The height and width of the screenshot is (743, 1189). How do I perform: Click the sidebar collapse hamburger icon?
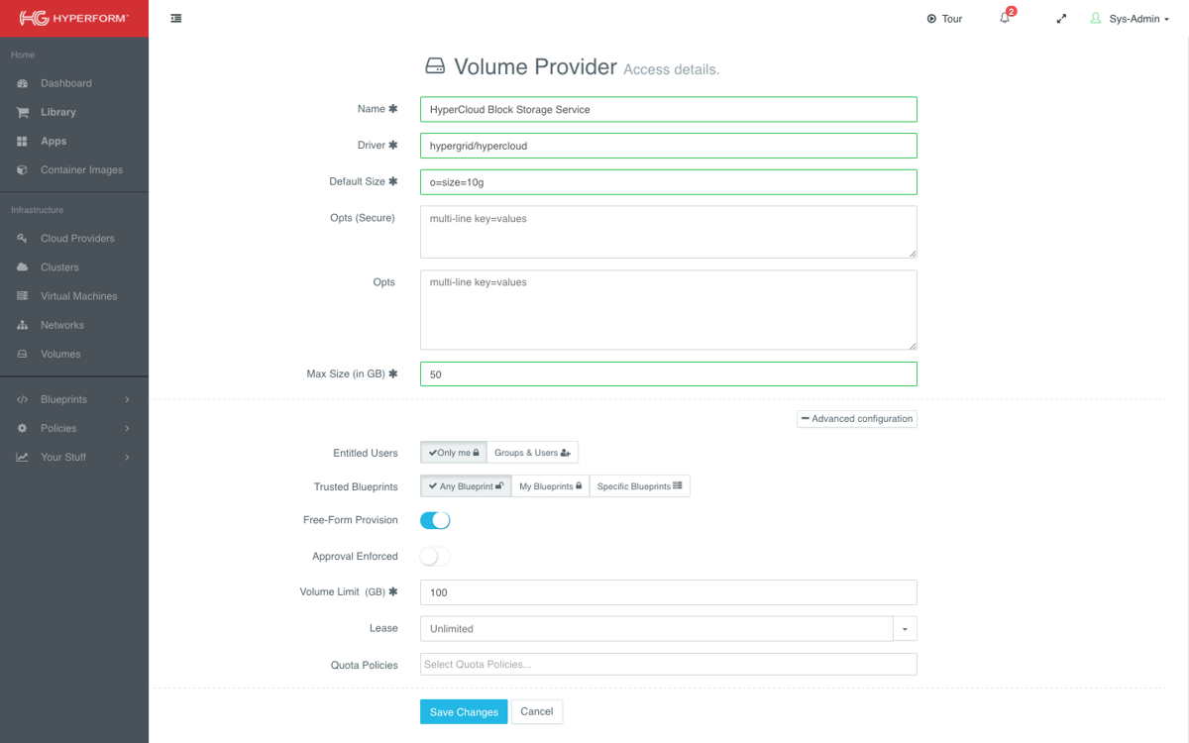tap(175, 18)
